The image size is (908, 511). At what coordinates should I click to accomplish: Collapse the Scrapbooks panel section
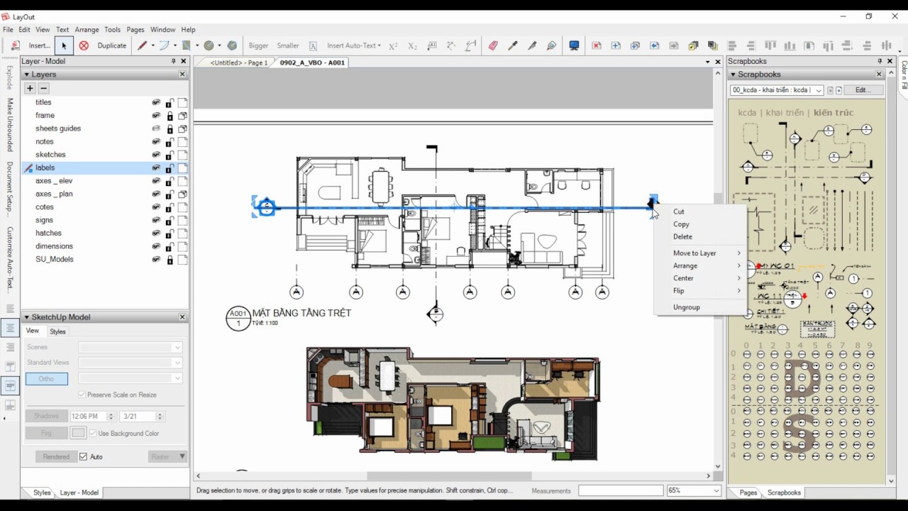point(733,74)
